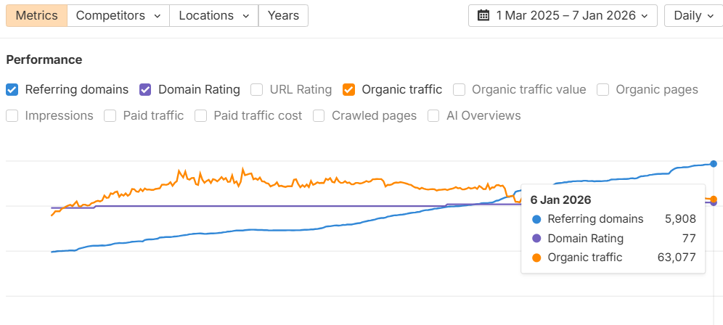Switch to the Metrics tab
This screenshot has width=723, height=325.
[x=36, y=15]
